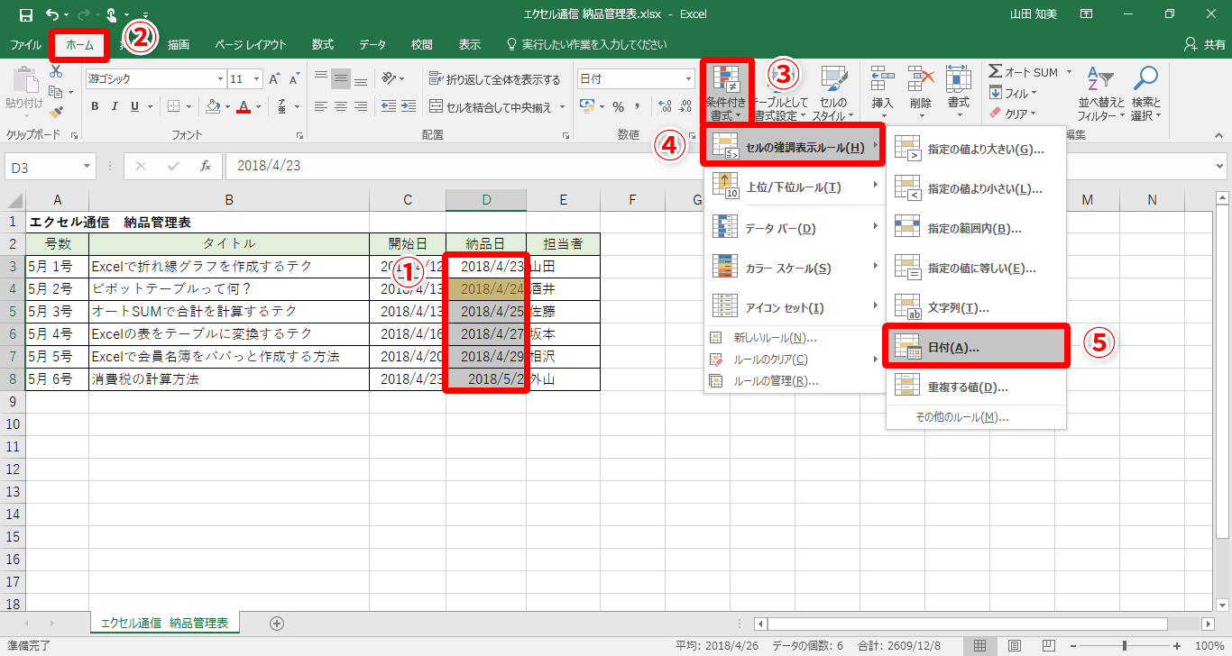Switch to the データ ribbon tab
1232x656 pixels.
point(372,44)
